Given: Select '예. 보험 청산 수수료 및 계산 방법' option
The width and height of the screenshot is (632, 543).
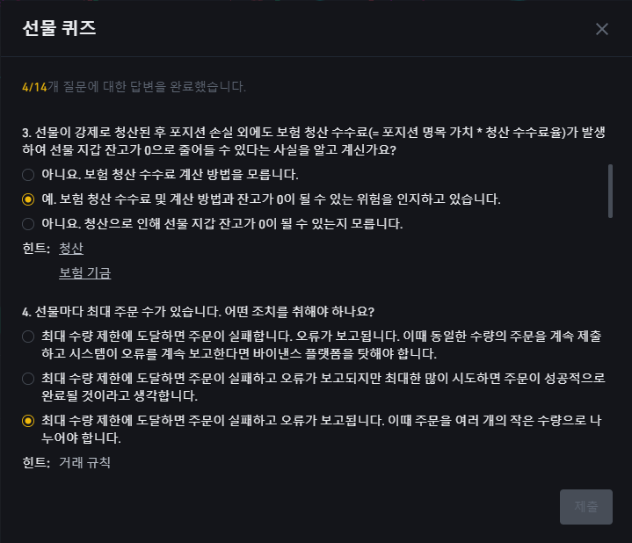Looking at the screenshot, I should coord(261,199).
